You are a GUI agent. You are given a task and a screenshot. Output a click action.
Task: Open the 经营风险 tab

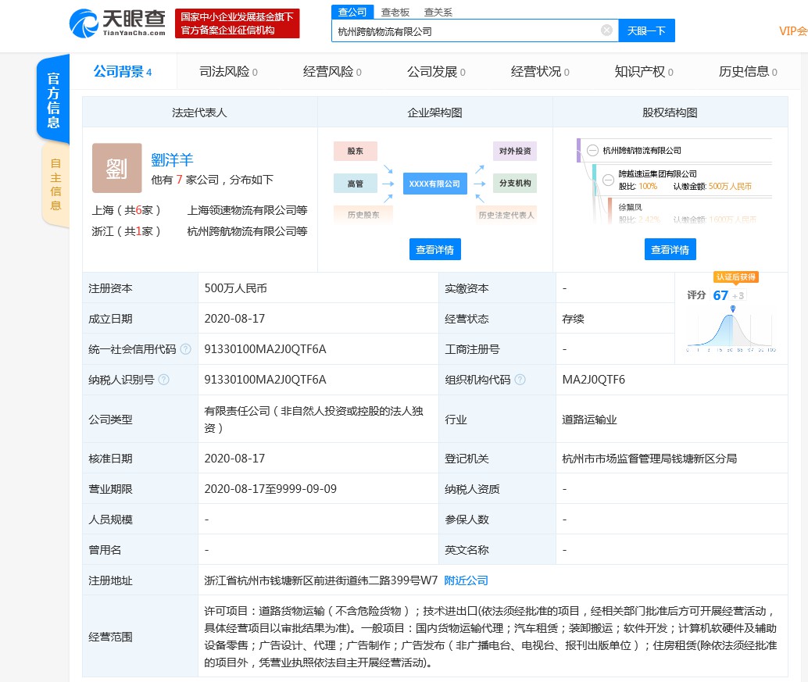click(332, 72)
